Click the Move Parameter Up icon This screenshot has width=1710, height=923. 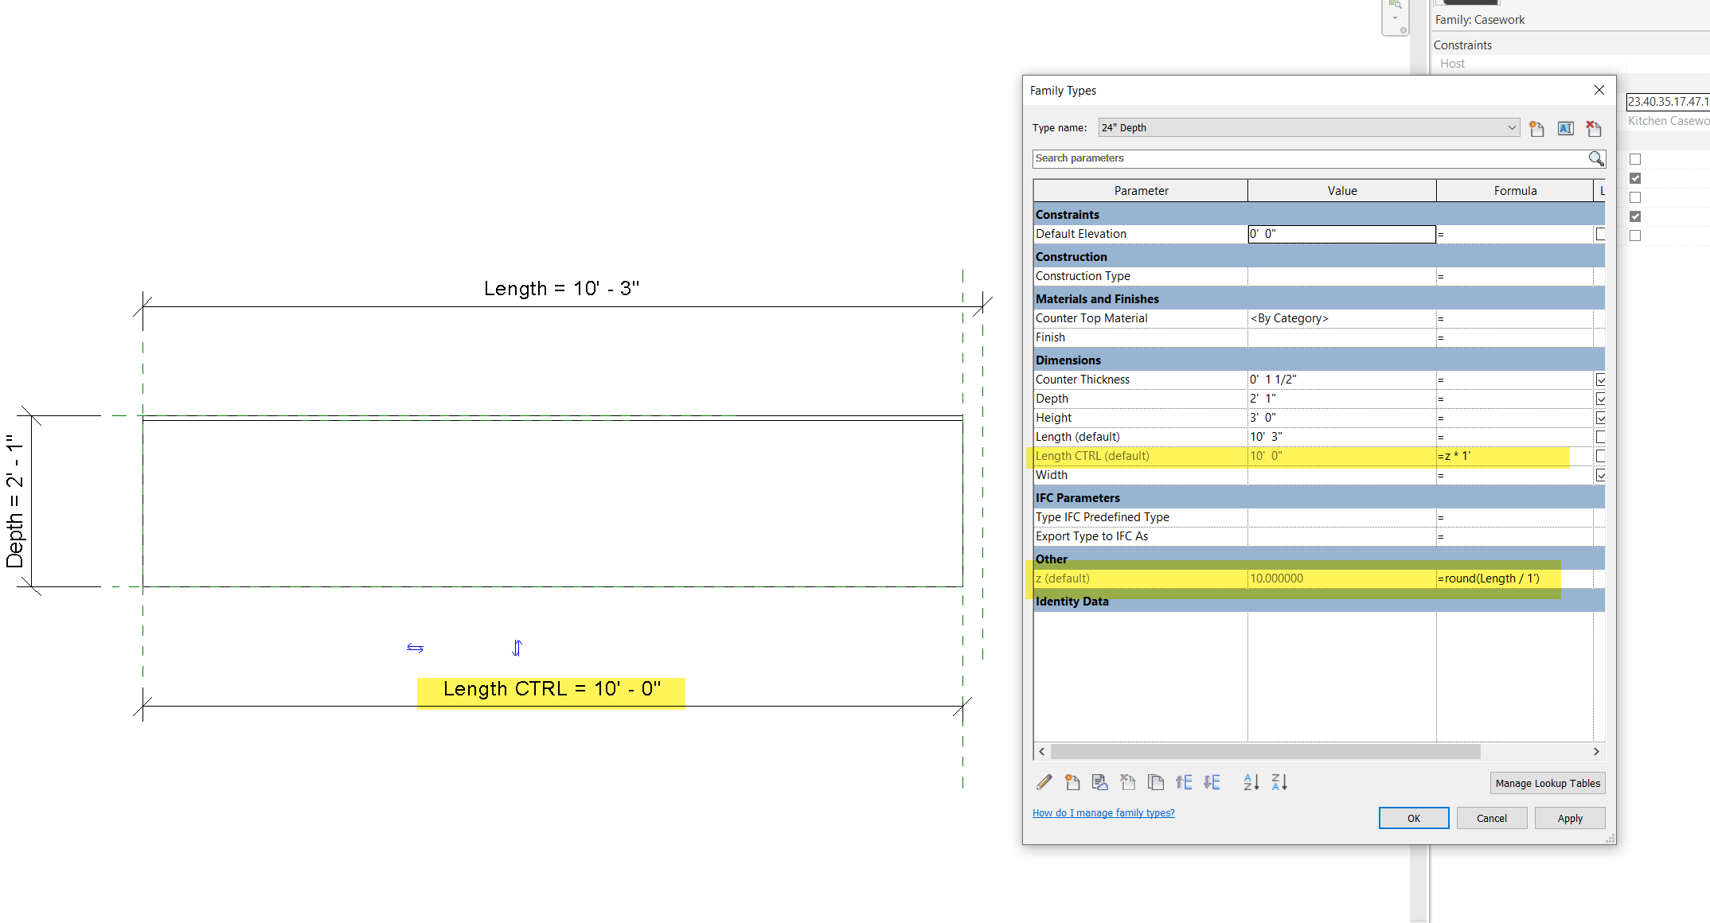pyautogui.click(x=1184, y=782)
